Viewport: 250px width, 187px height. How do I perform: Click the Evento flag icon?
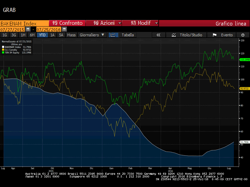pyautogui.click(x=214, y=35)
